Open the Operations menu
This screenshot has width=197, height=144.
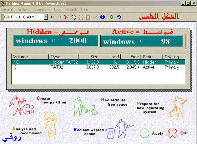tap(42, 9)
